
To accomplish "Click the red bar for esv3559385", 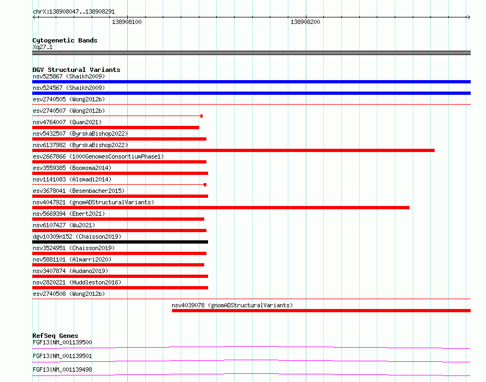I will click(x=120, y=173).
